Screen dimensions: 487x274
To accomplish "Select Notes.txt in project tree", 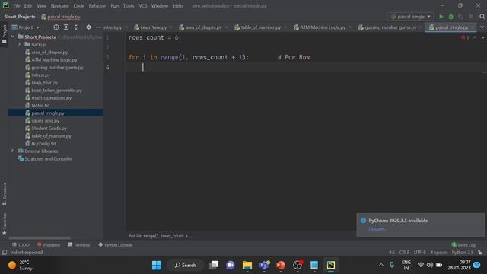I will pyautogui.click(x=40, y=105).
